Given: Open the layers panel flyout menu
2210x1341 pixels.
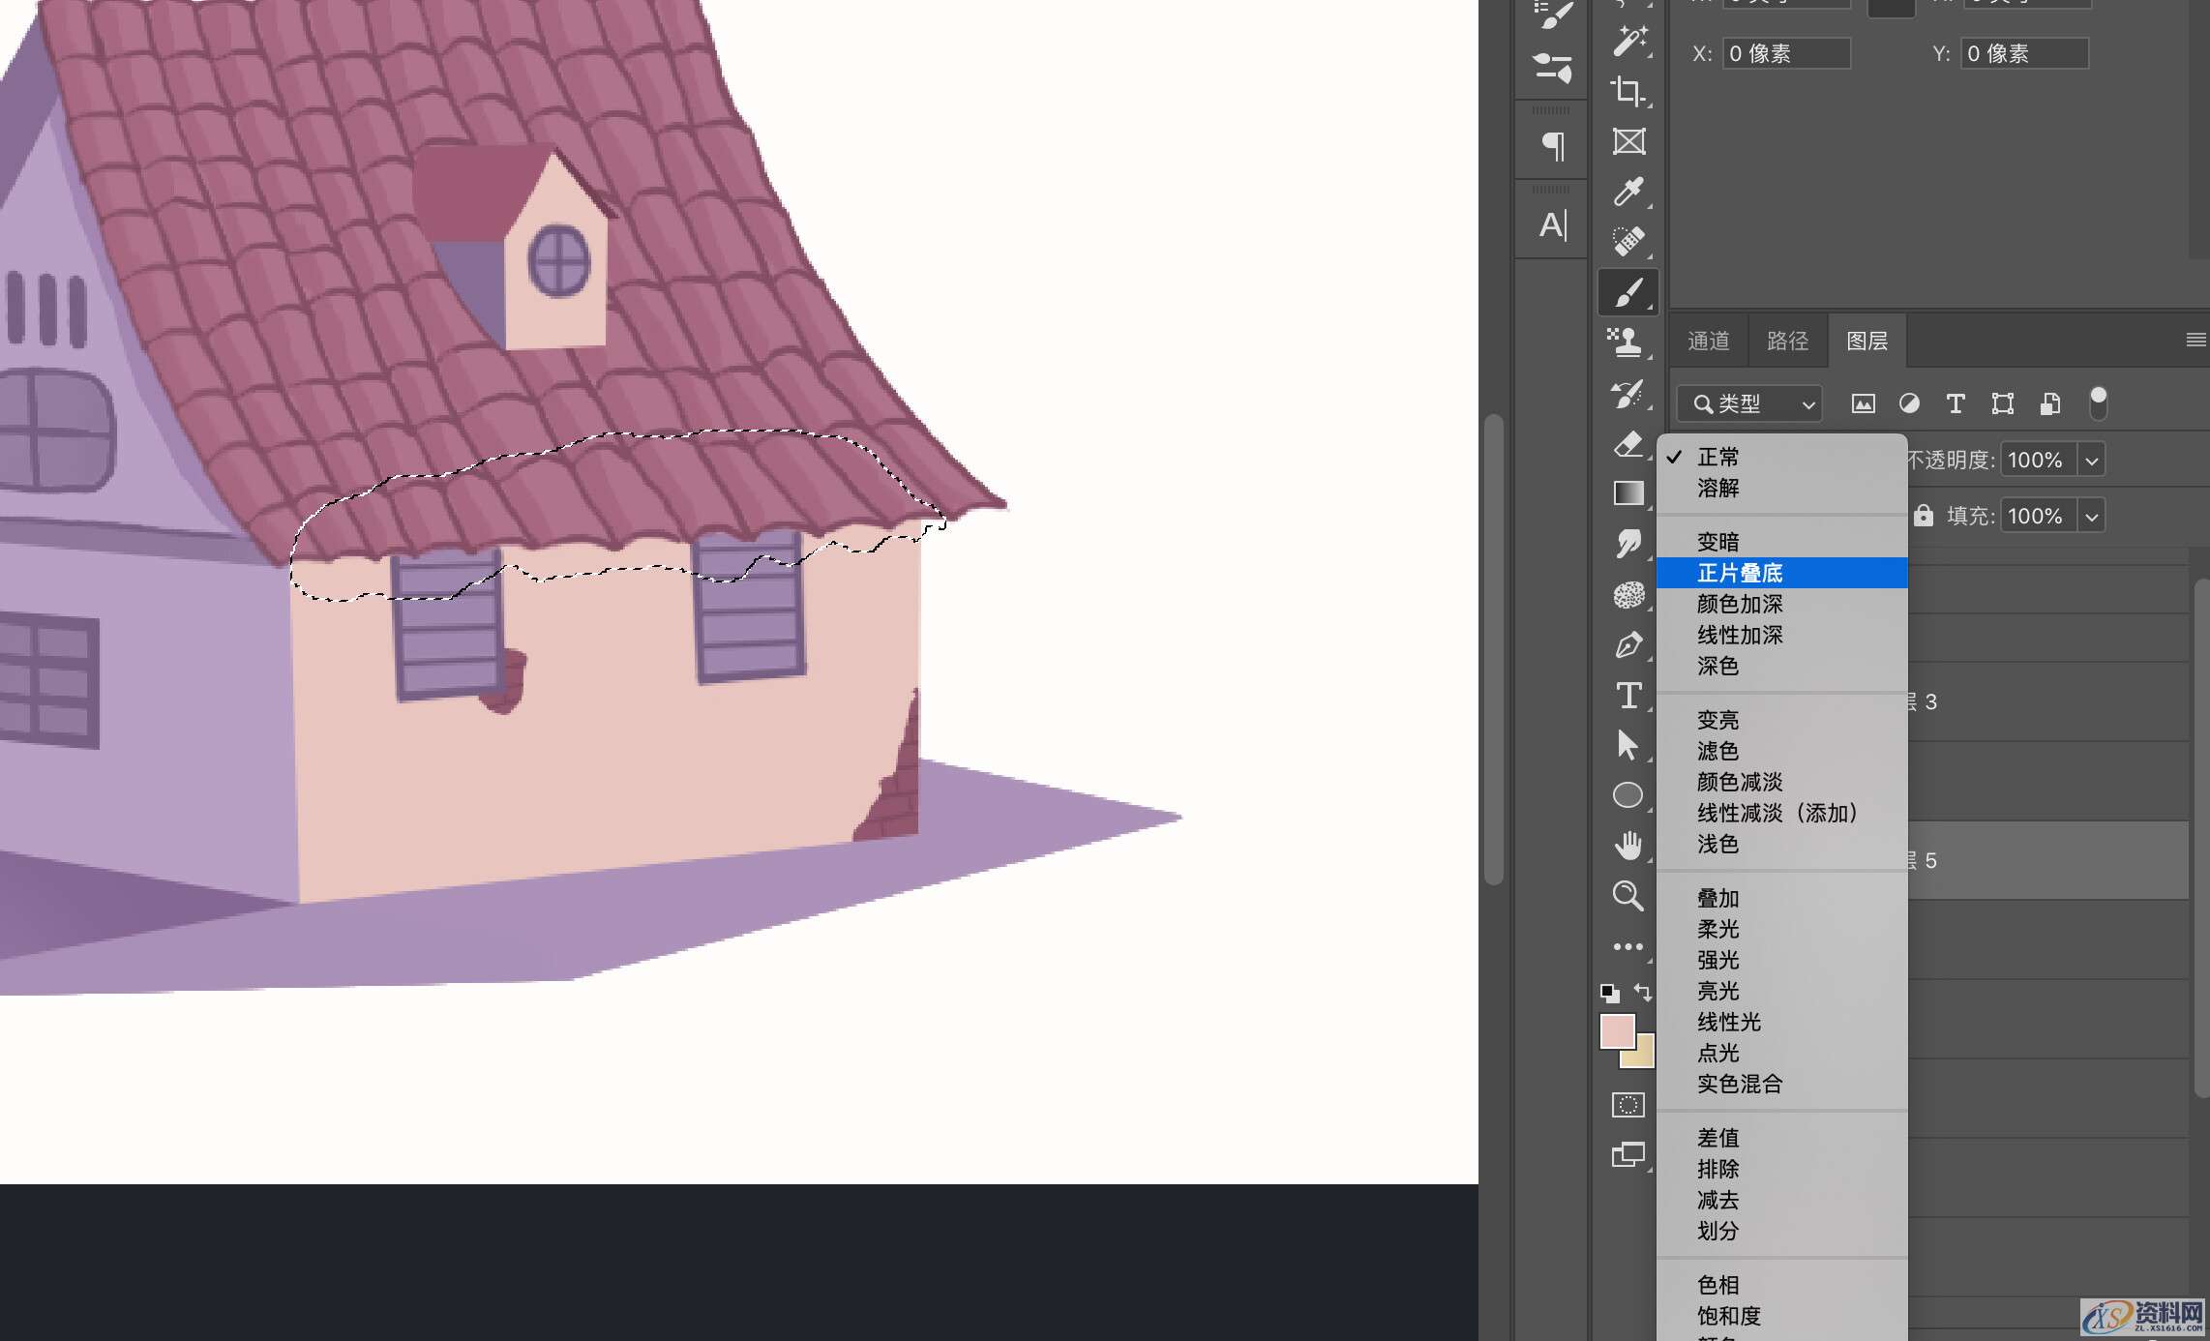Looking at the screenshot, I should pos(2195,340).
